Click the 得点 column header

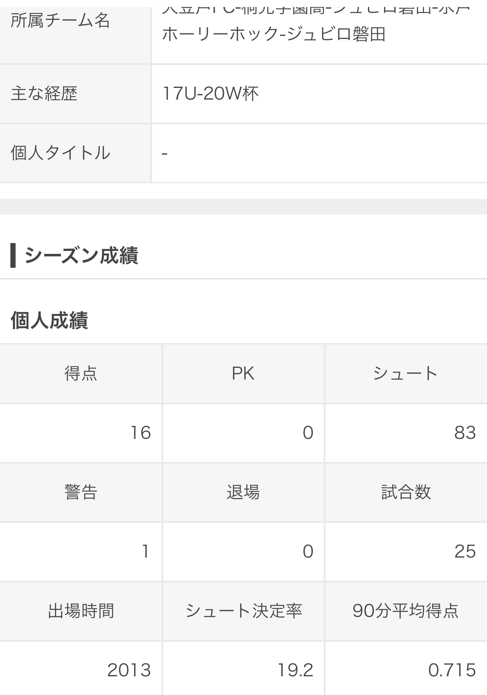(x=81, y=373)
